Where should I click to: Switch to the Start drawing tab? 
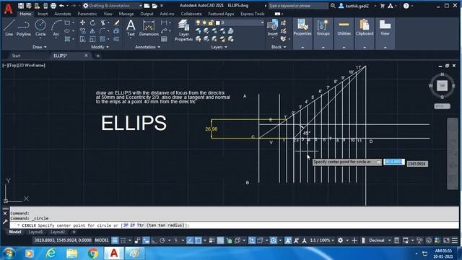16,56
